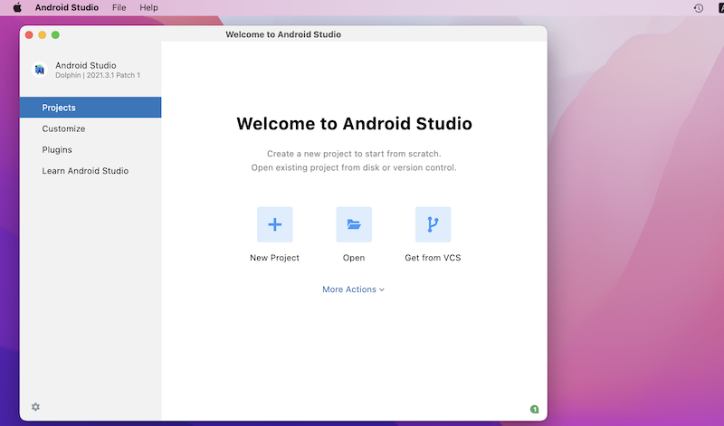
Task: Click the Get from VCS text label
Action: (x=433, y=258)
